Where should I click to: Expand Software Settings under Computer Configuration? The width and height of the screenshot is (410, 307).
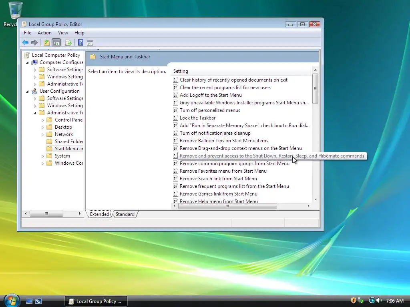click(35, 70)
